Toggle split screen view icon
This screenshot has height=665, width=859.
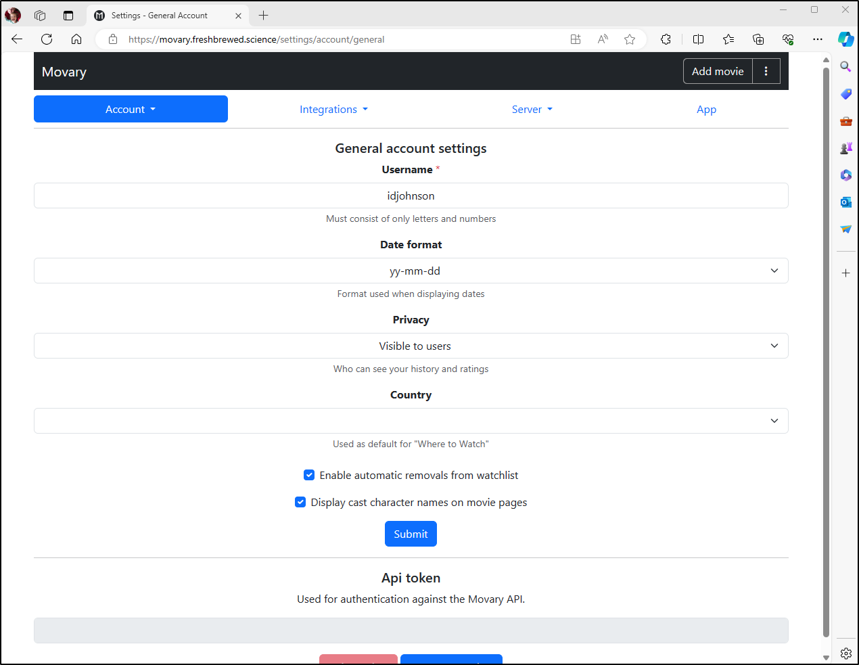pos(699,39)
